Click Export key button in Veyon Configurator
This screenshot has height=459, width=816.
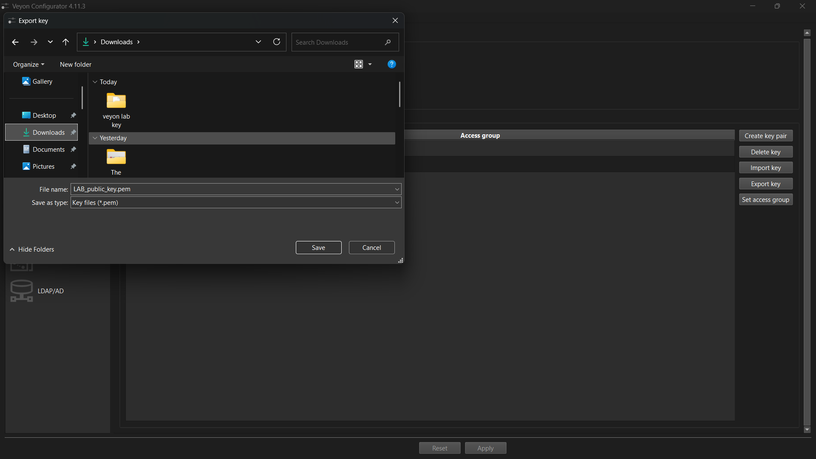[x=765, y=184]
